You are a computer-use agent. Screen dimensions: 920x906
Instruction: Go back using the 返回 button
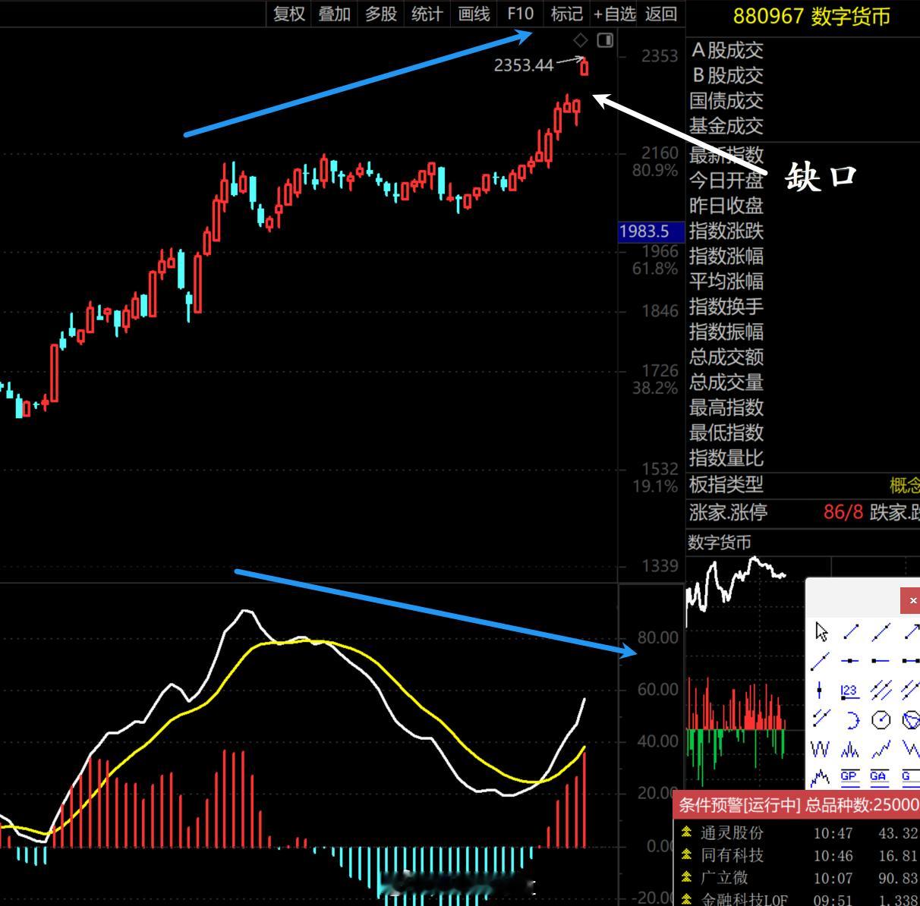click(x=660, y=14)
